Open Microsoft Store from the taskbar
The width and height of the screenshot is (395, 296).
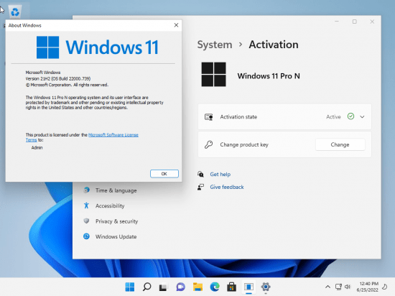tap(231, 287)
